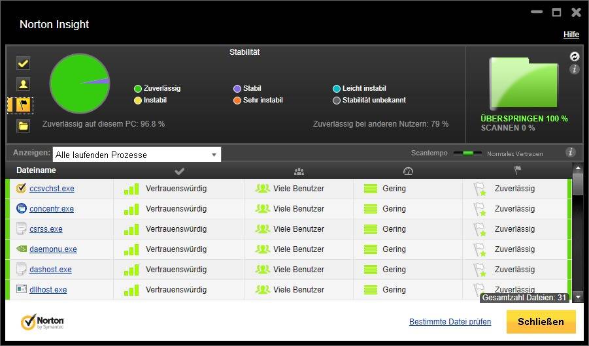
Task: Select the folder view icon in sidebar
Action: click(x=23, y=126)
